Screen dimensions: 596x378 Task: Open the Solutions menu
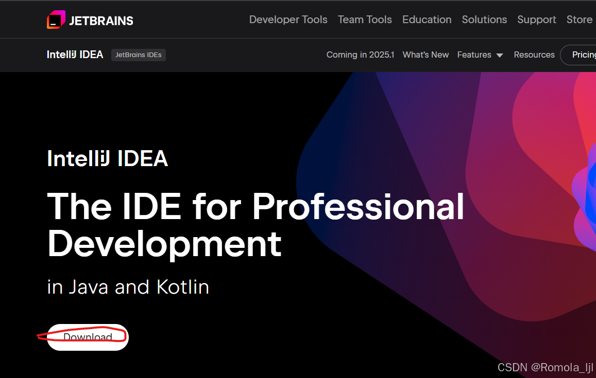484,20
